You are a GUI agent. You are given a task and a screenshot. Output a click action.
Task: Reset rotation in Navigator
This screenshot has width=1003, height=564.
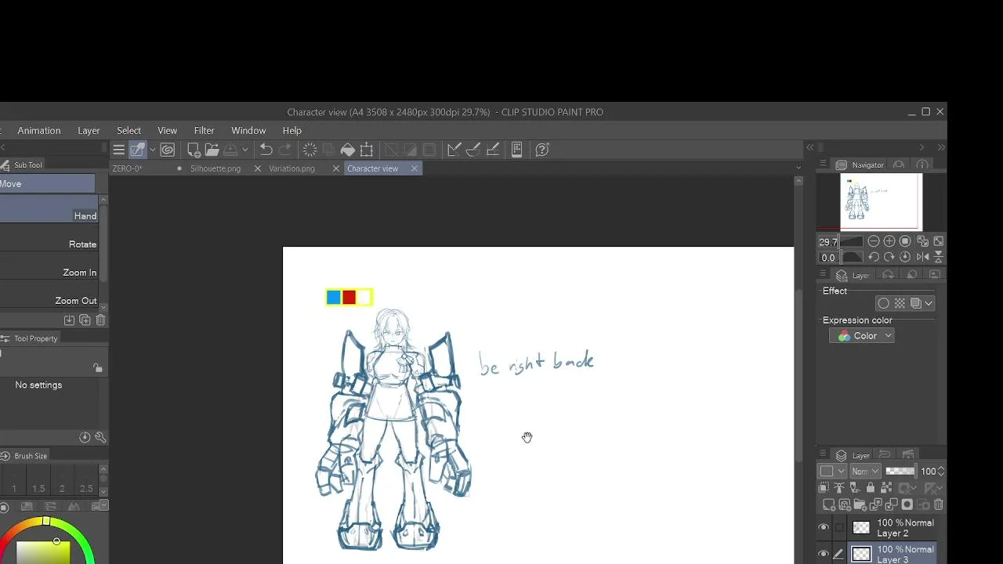click(x=905, y=257)
